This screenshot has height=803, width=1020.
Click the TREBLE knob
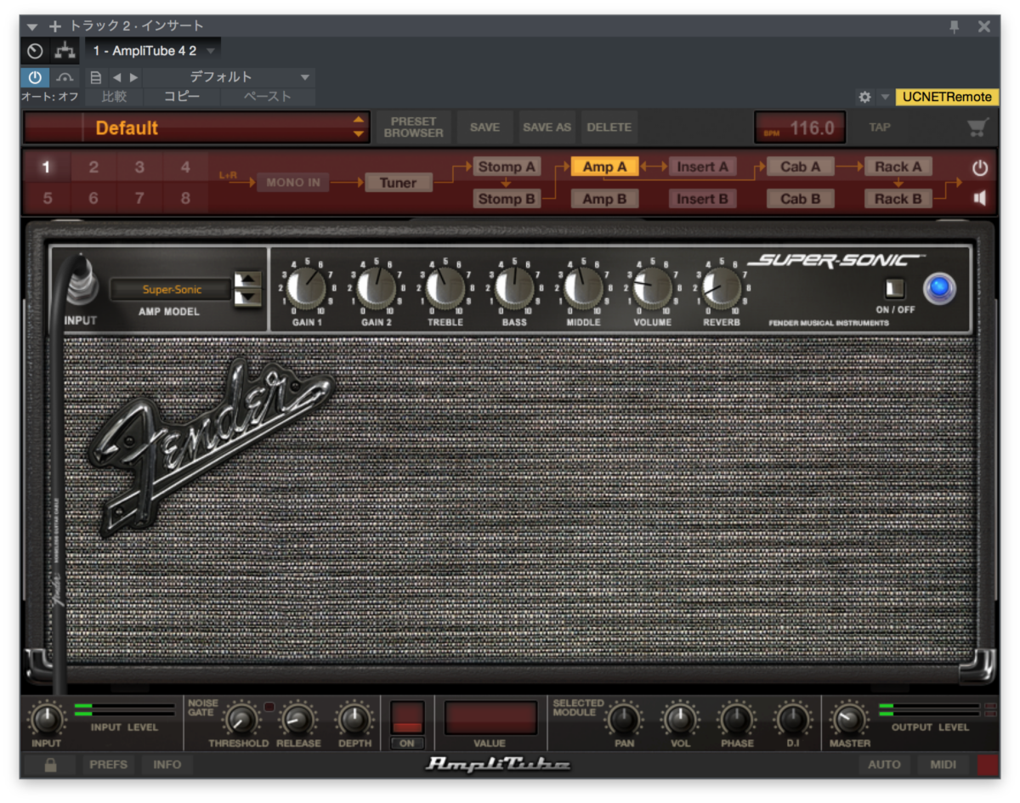445,287
